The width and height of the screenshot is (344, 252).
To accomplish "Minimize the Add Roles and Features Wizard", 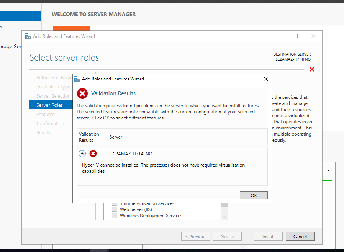I will click(278, 36).
